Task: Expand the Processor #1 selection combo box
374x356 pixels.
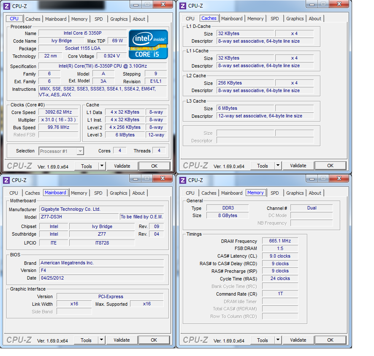Action: [80, 151]
